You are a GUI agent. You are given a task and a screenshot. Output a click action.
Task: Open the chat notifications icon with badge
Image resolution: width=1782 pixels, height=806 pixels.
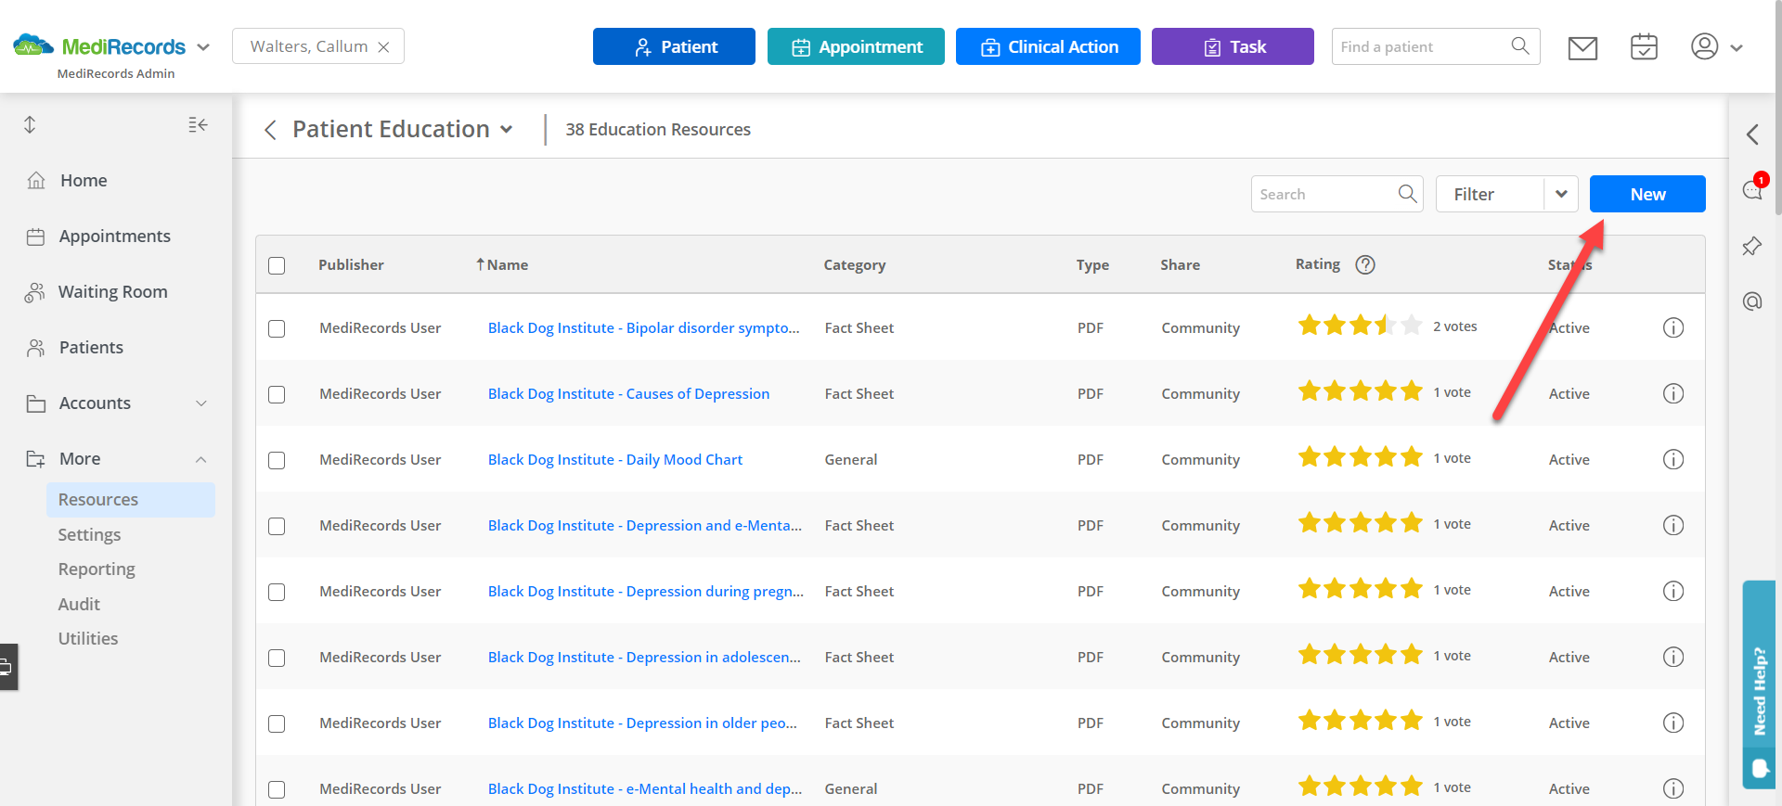click(x=1752, y=189)
